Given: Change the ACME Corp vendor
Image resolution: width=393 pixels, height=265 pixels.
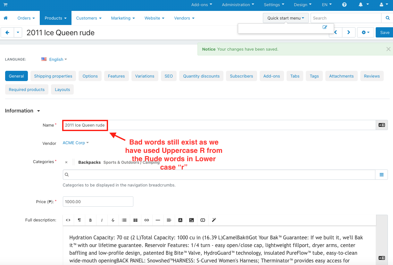Looking at the screenshot, I should [x=76, y=143].
